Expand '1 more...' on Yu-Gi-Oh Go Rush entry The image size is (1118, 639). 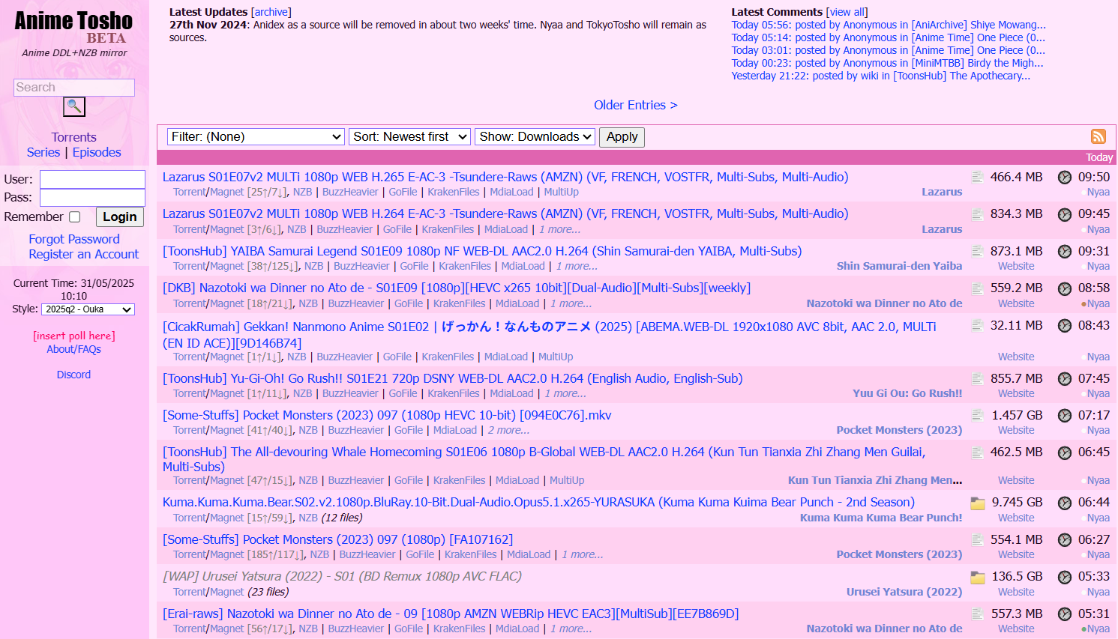pos(565,393)
